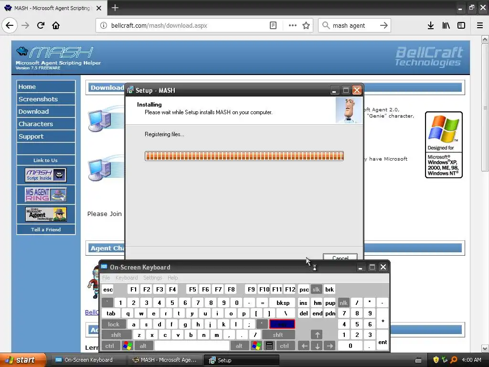Click the esc key on On-Screen Keyboard
This screenshot has width=489, height=367.
[x=108, y=289]
